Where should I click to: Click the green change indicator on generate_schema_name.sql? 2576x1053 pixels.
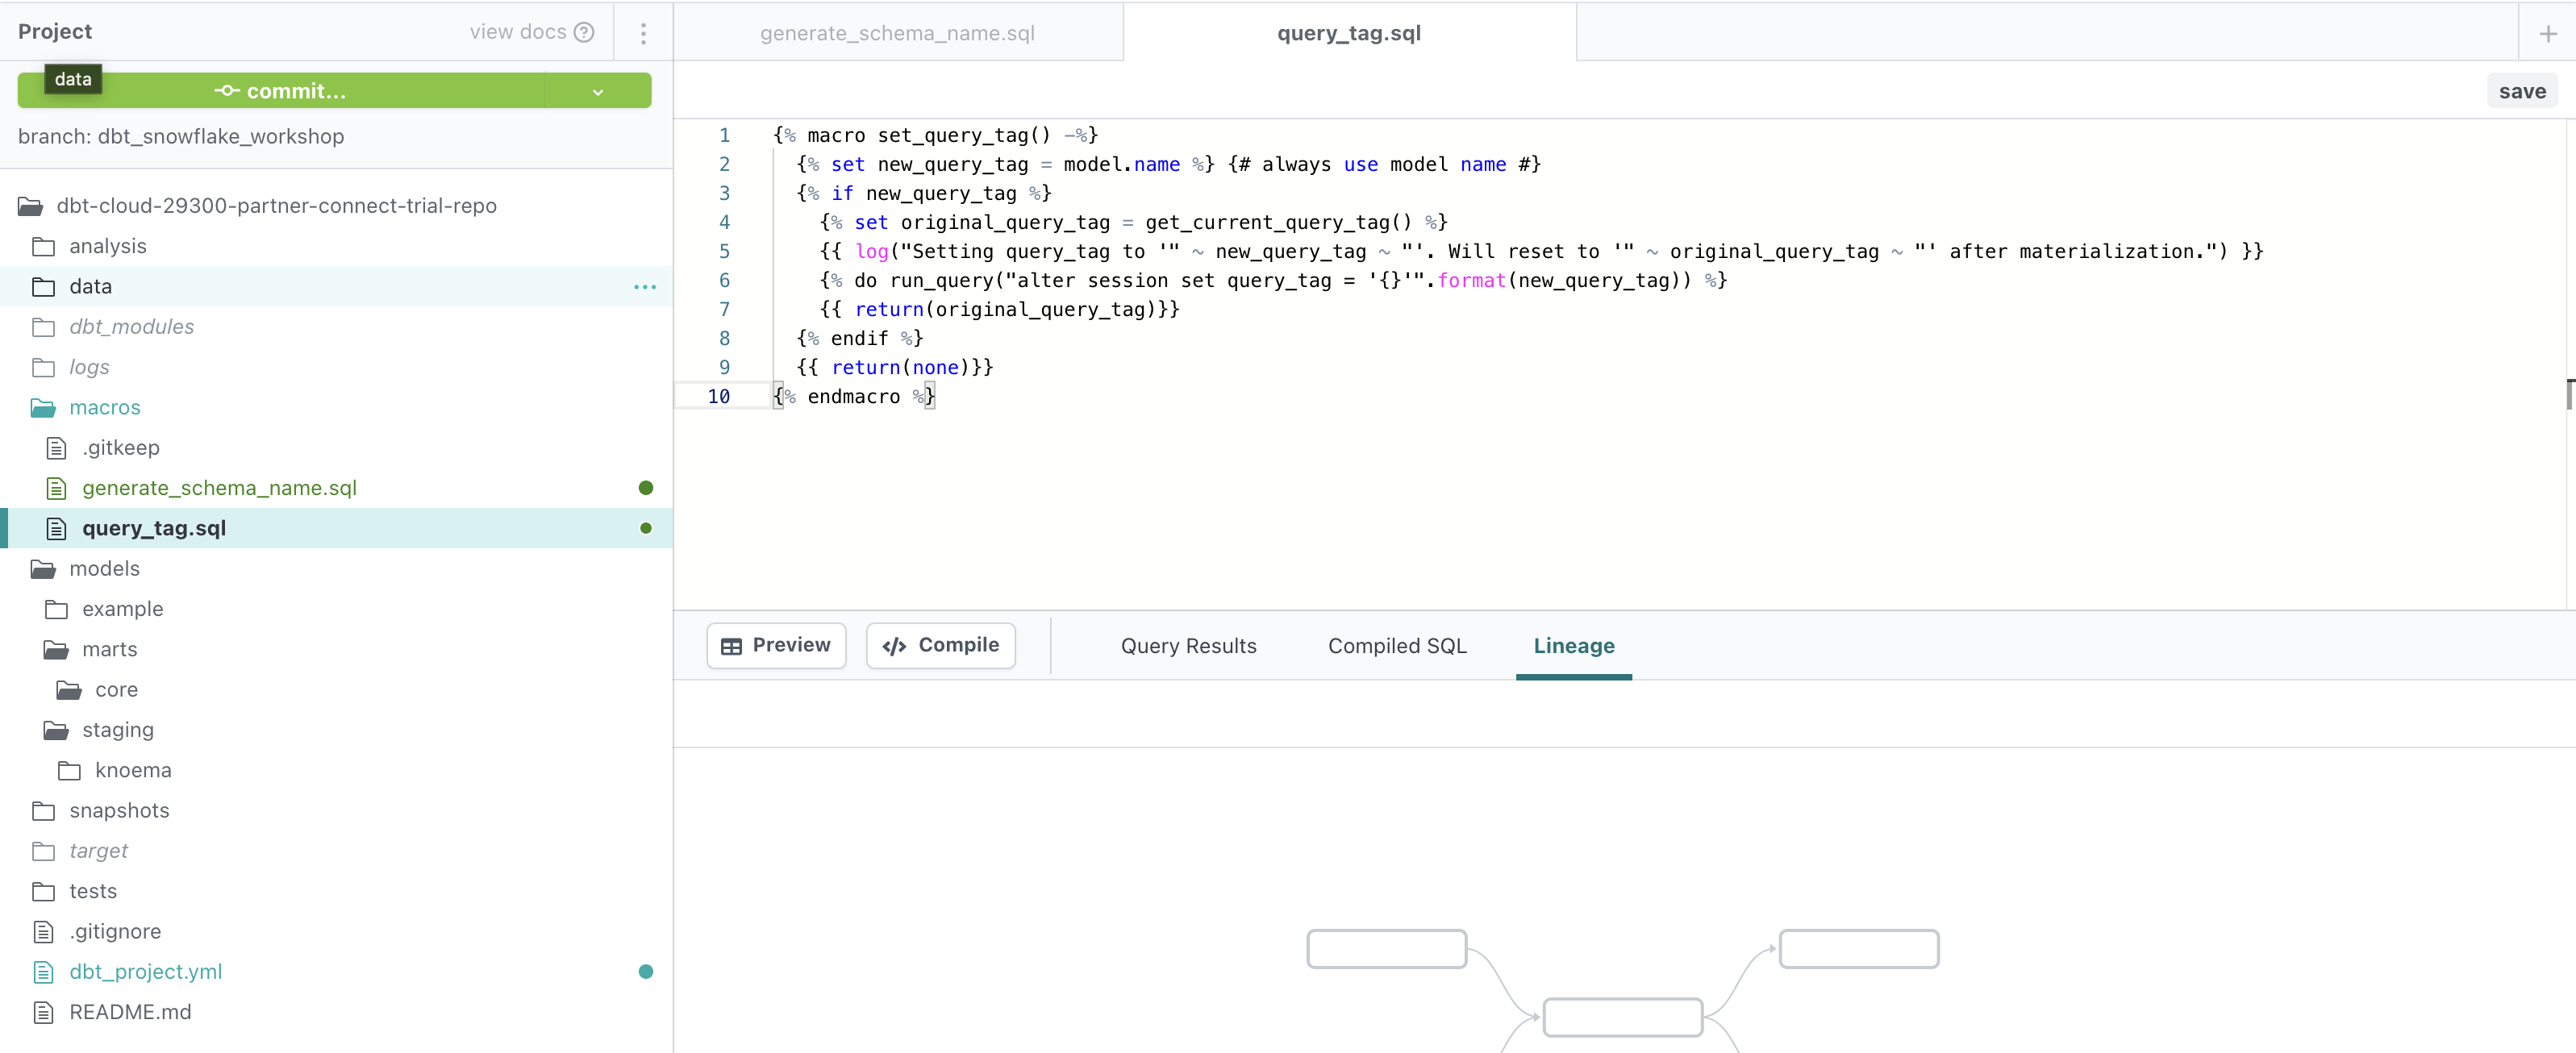645,488
